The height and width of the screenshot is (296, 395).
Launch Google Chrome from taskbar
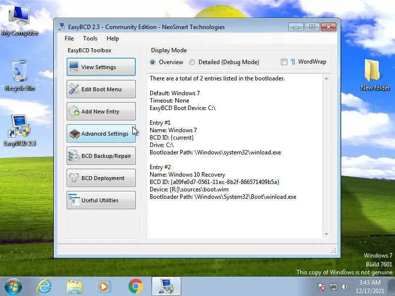click(135, 287)
